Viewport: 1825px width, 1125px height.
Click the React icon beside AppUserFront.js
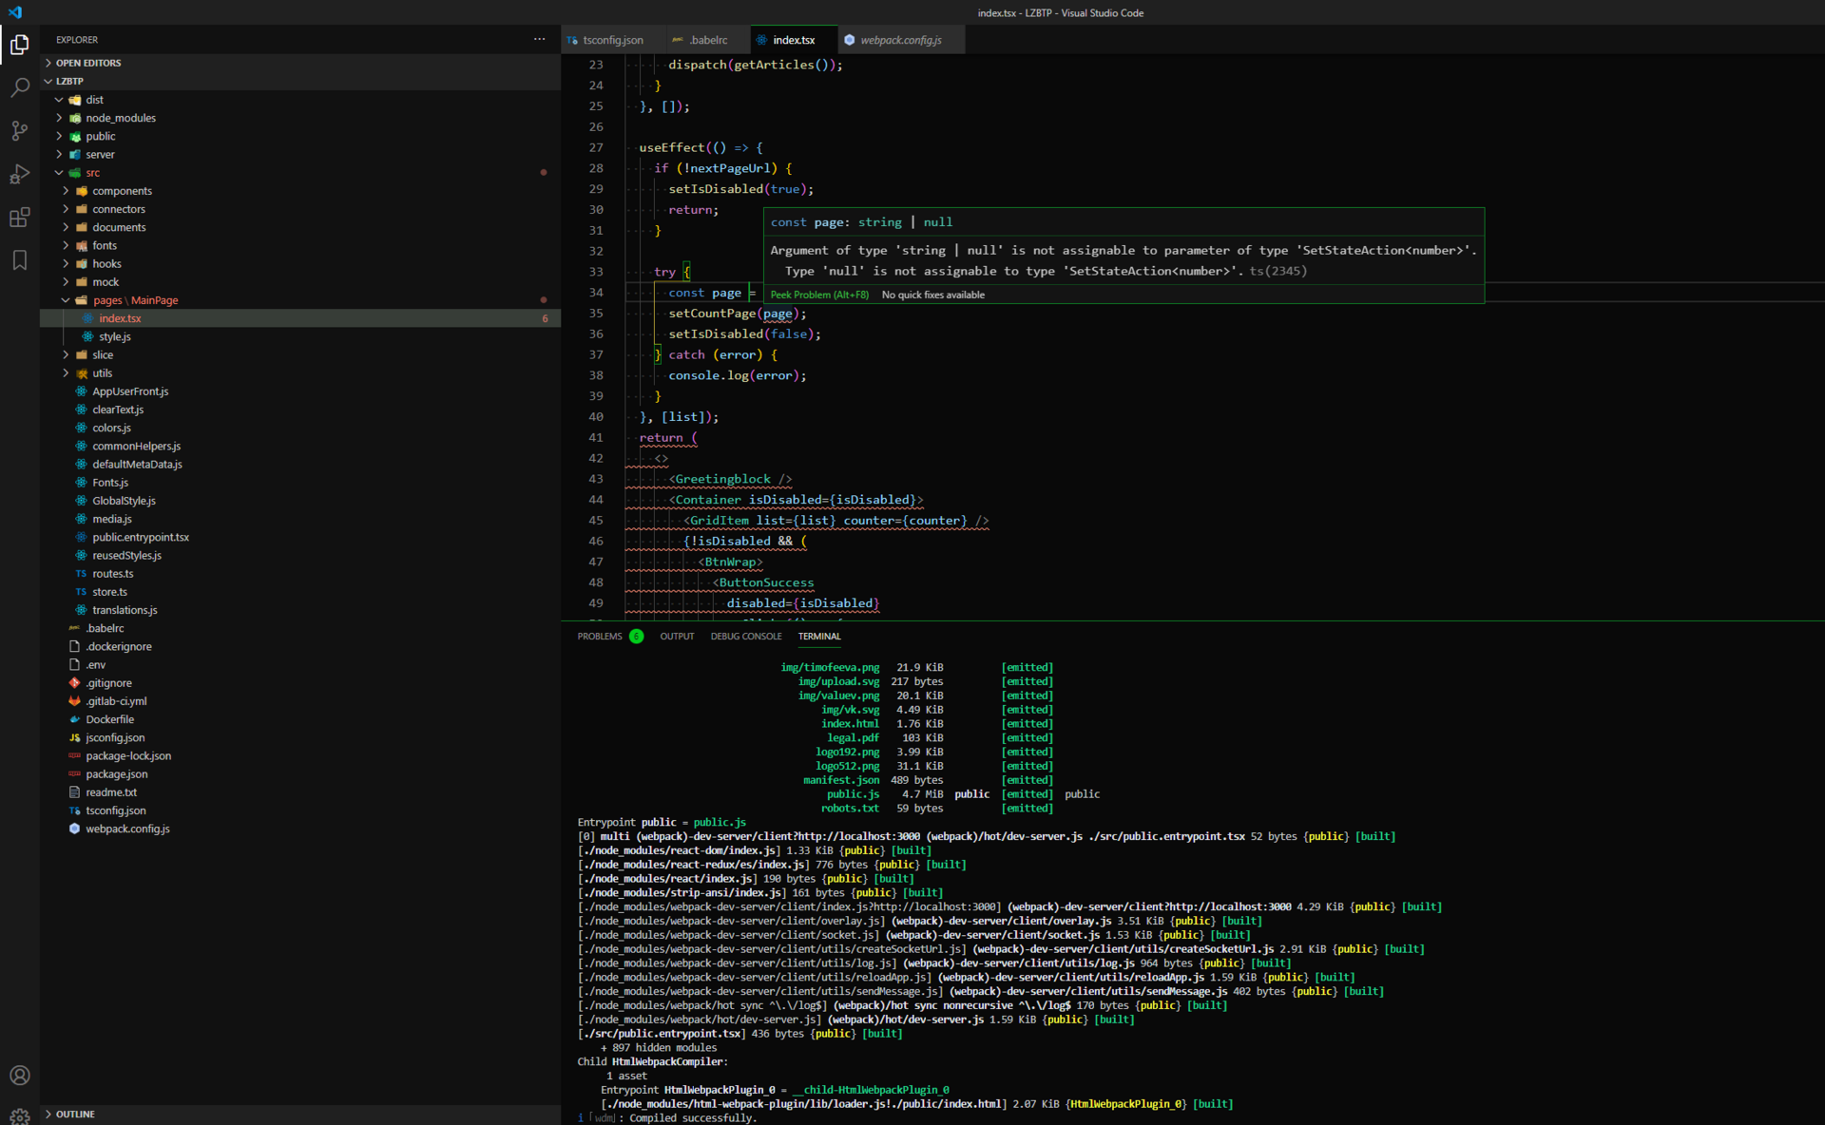(81, 391)
